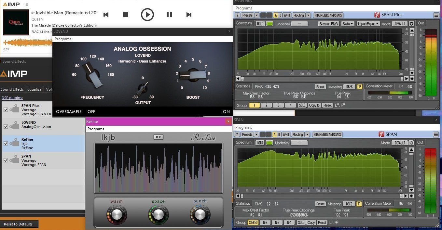Click SPAN Plus horizontal scroll right arrow
The image size is (442, 230).
(406, 79)
